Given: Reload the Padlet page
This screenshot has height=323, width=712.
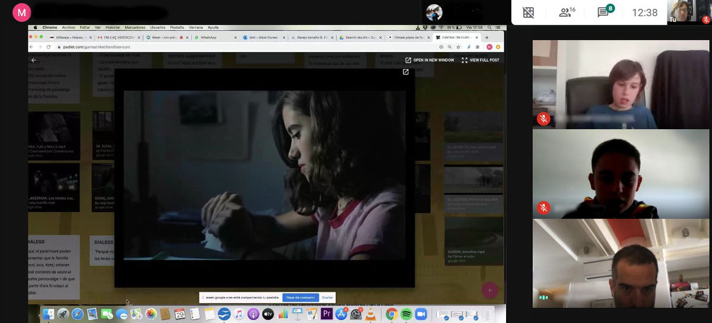Looking at the screenshot, I should pos(48,47).
